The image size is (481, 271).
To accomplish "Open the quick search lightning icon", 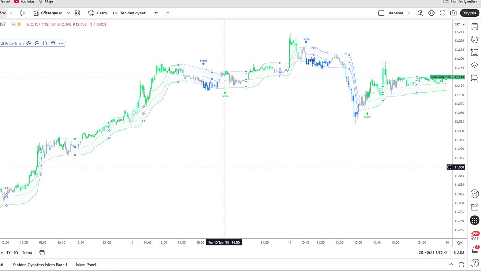I will (420, 13).
